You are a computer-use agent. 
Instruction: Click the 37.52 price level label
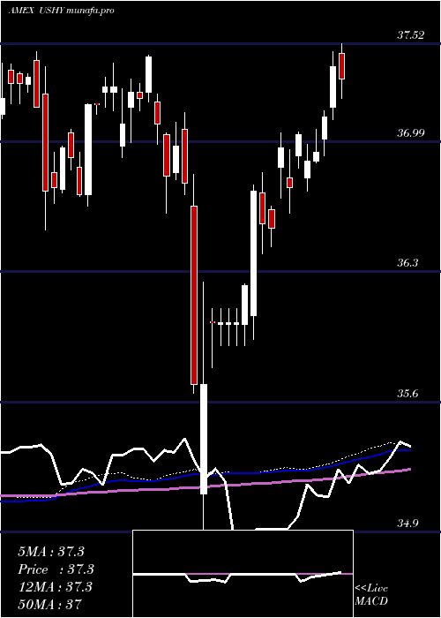click(x=411, y=35)
